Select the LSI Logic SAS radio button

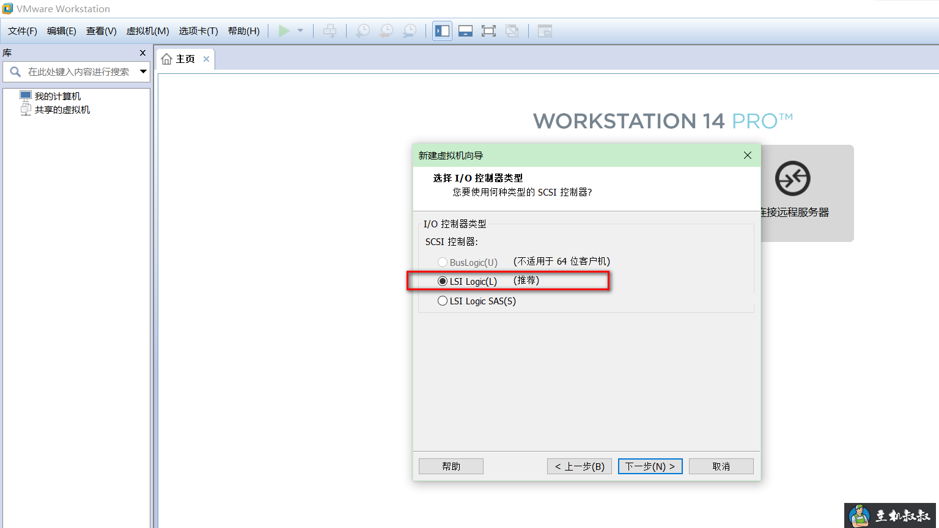[x=443, y=301]
